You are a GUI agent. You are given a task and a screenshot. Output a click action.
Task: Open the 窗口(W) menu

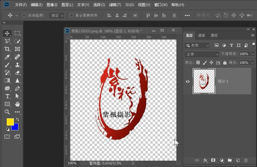(161, 5)
